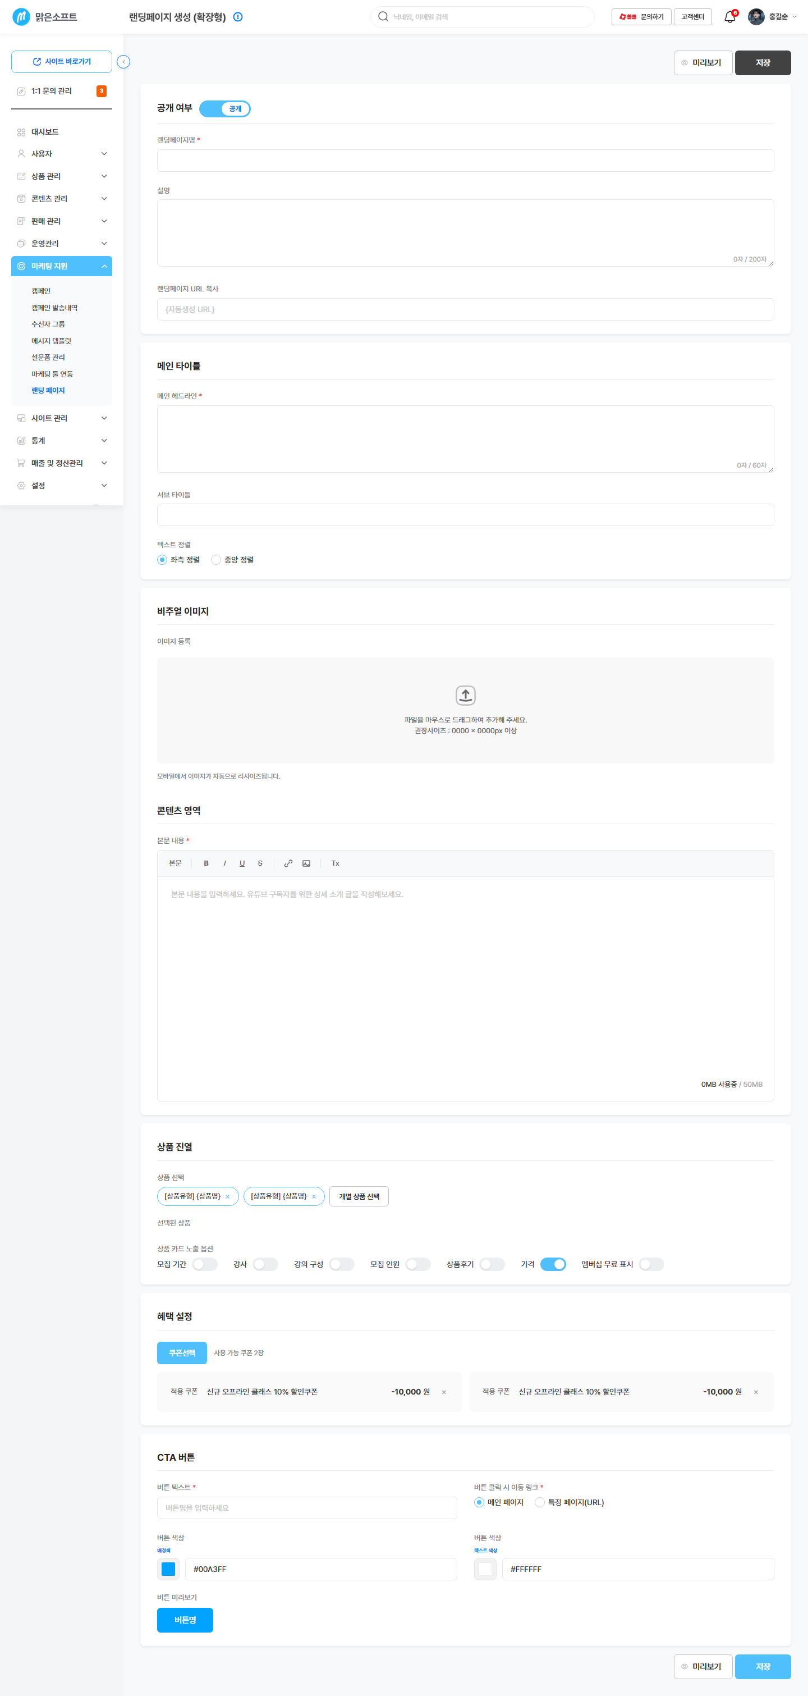
Task: Enable the 상품후기 toggle
Action: coord(492,1264)
